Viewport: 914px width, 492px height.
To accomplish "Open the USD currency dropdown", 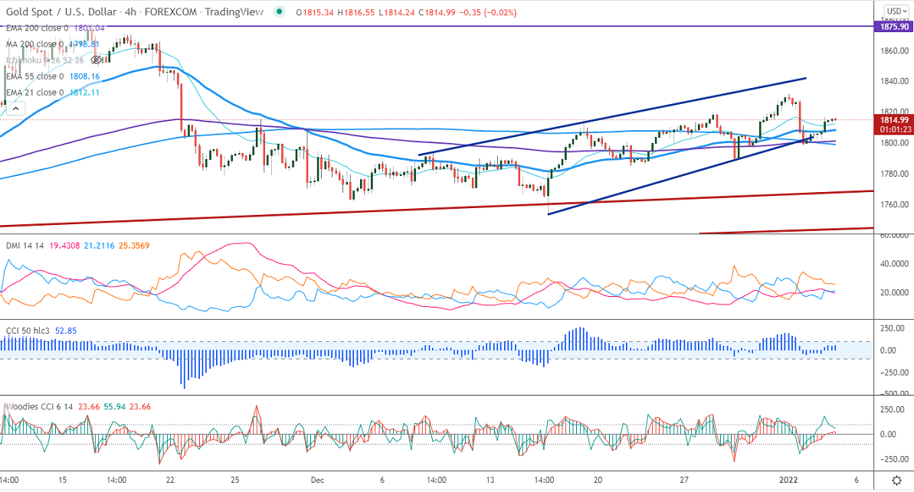I will point(896,11).
